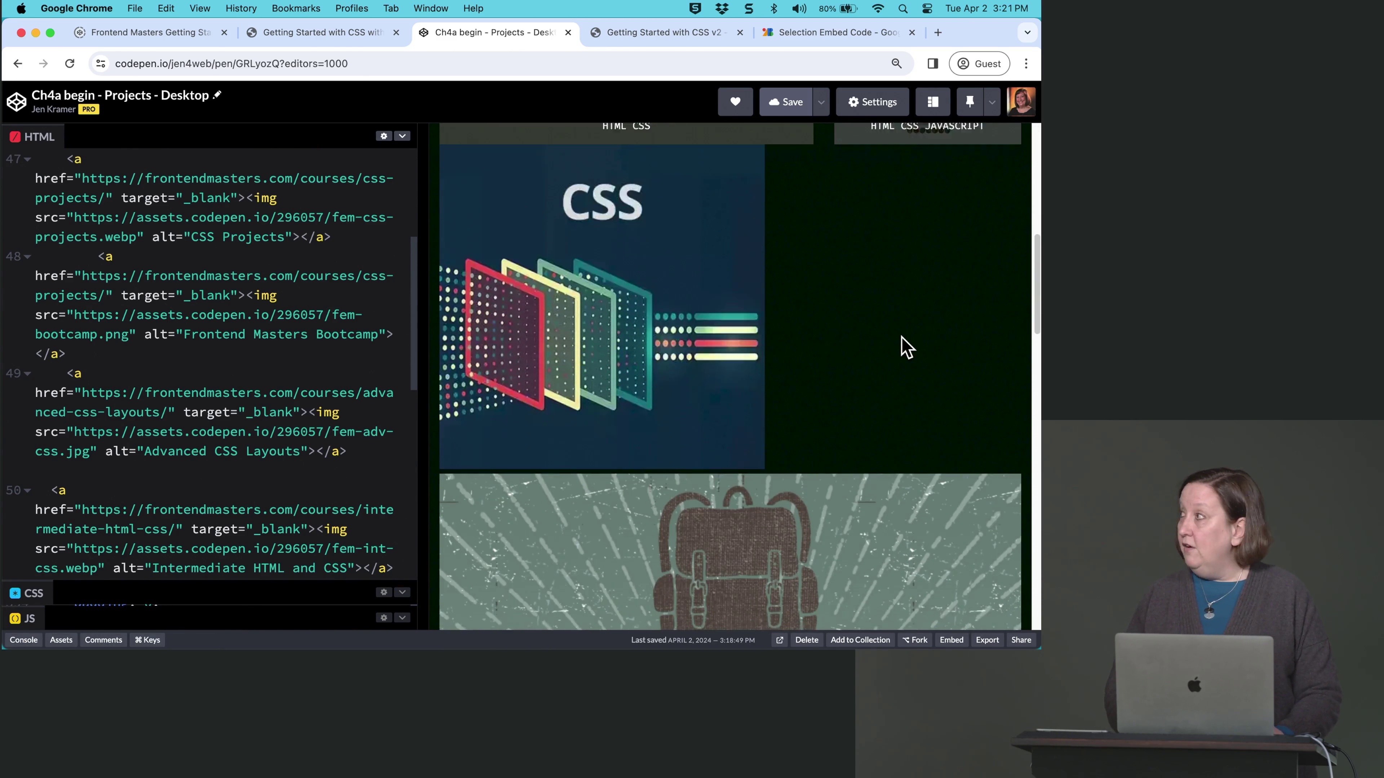Reload the CodePen page
Screen dimensions: 1384x778
coord(69,63)
